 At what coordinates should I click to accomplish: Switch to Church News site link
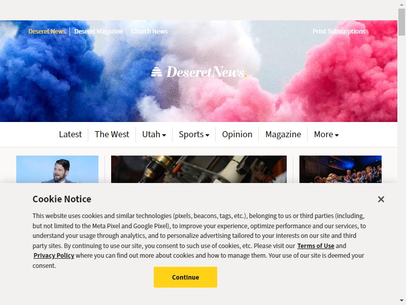(x=149, y=32)
